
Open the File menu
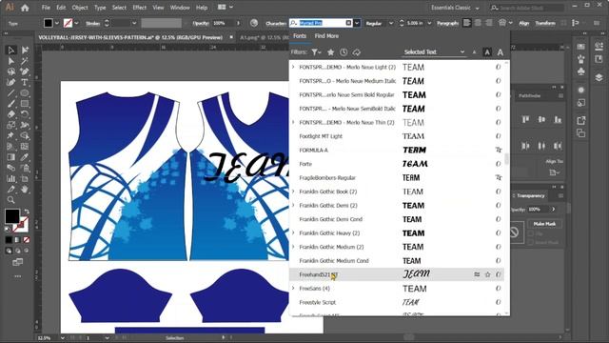[x=46, y=8]
